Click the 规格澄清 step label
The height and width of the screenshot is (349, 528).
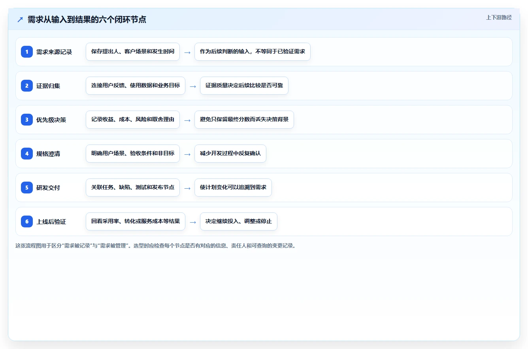coord(48,154)
